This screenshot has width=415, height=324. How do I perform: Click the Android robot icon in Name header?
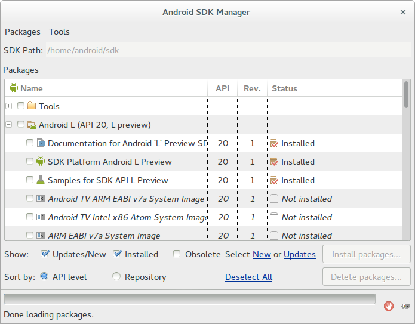(x=14, y=88)
